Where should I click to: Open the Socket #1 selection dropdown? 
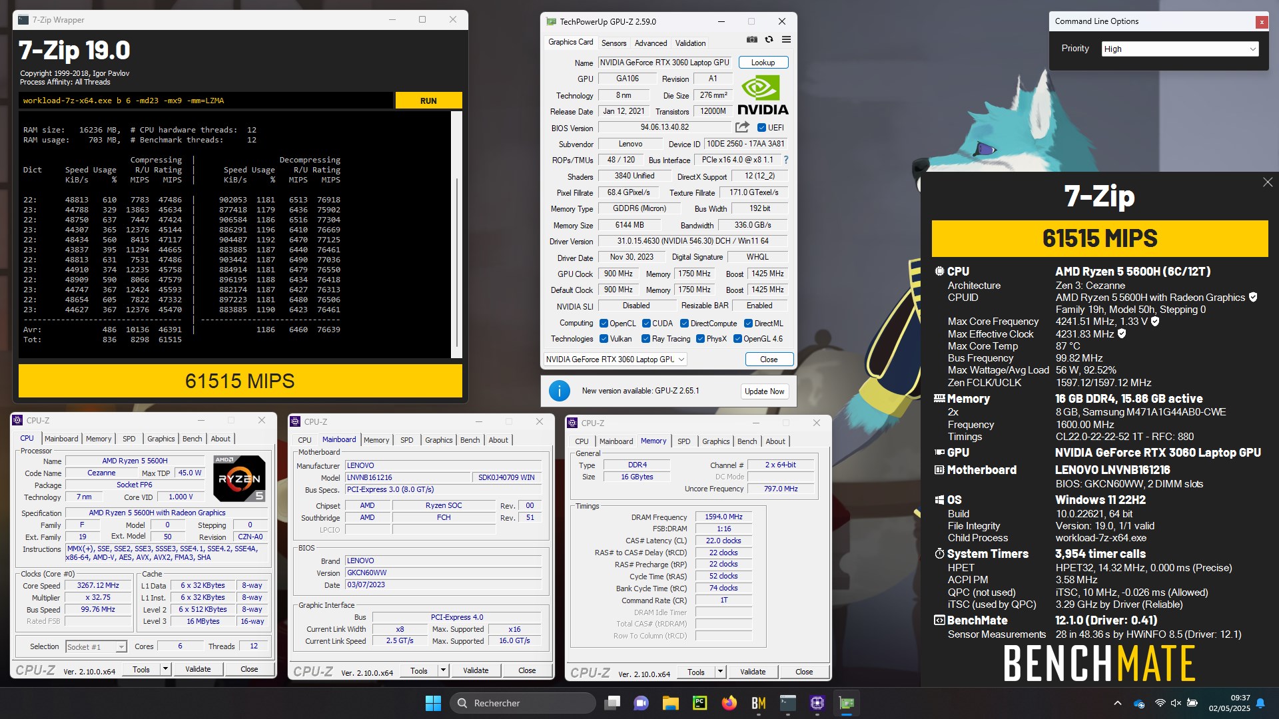(96, 647)
